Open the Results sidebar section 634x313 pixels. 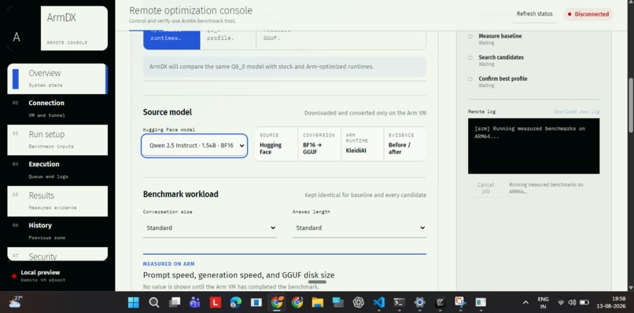(x=57, y=201)
